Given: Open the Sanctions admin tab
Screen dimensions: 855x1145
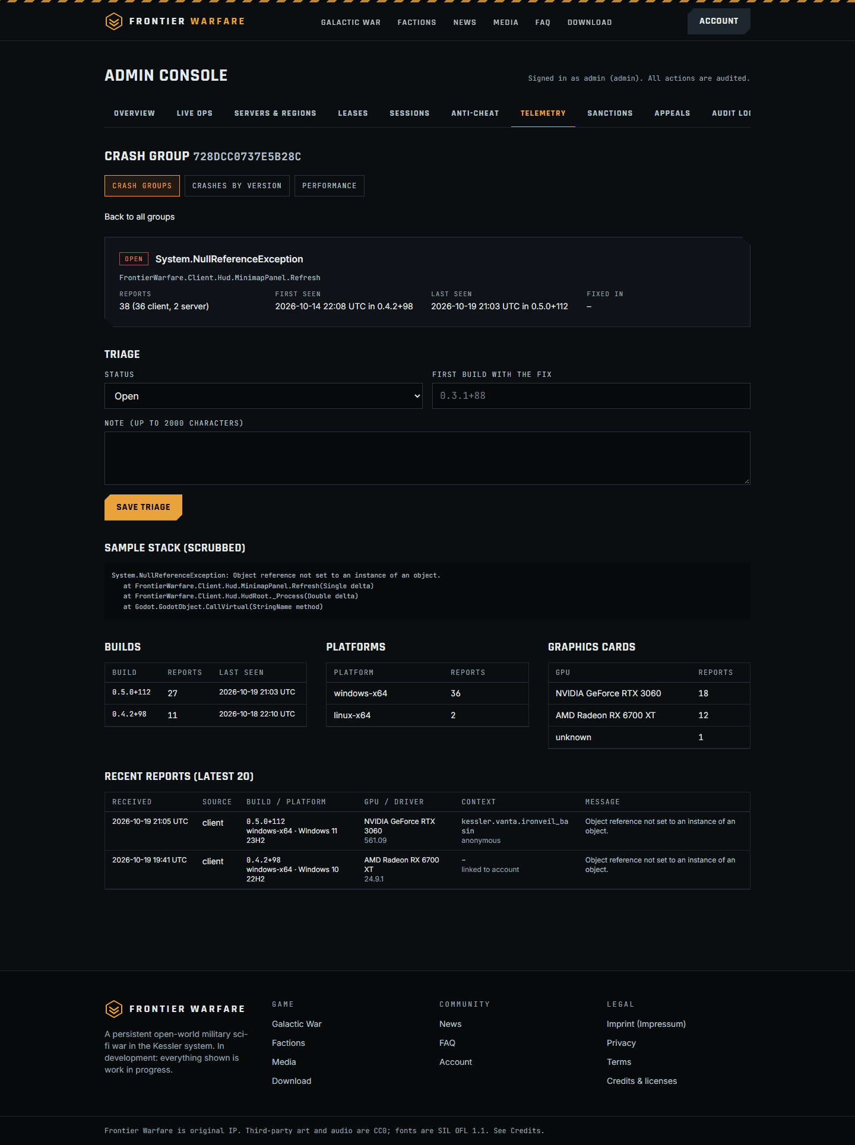Looking at the screenshot, I should [x=610, y=113].
